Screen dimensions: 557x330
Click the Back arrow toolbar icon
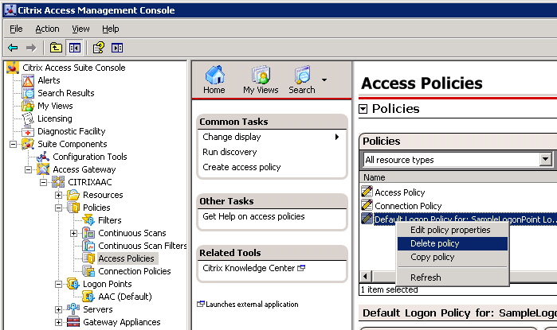13,48
